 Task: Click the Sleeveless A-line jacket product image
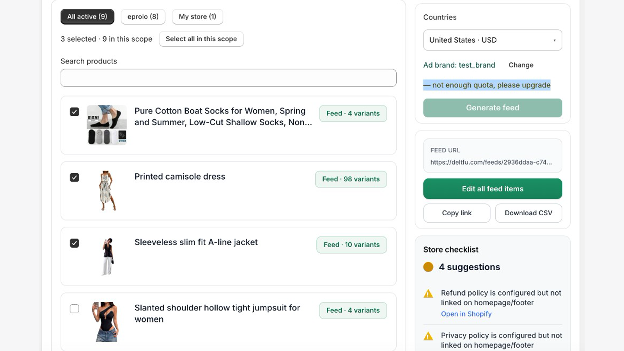107,256
